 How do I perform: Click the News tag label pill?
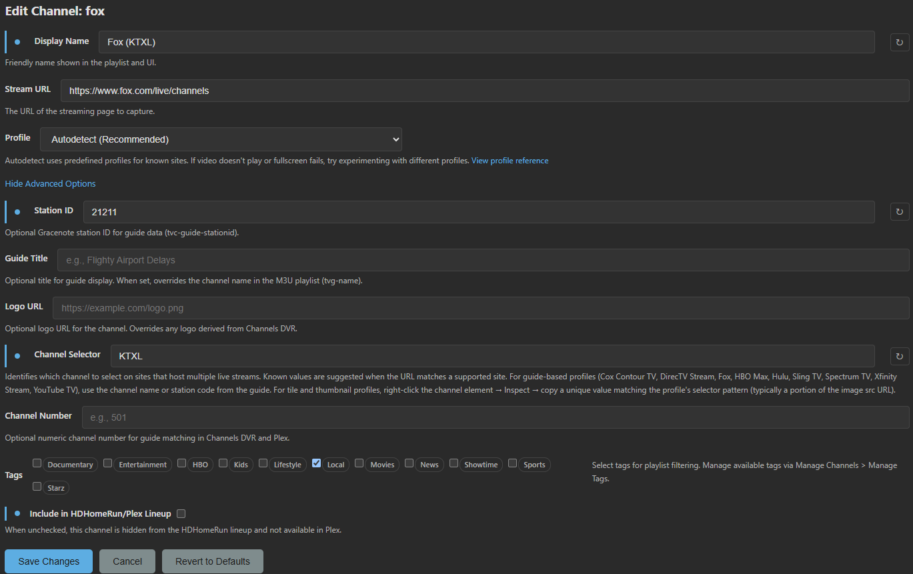[x=429, y=465]
